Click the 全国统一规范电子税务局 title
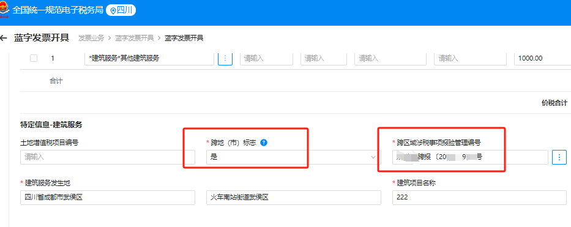Screen dimensions: 571x227 pyautogui.click(x=58, y=10)
